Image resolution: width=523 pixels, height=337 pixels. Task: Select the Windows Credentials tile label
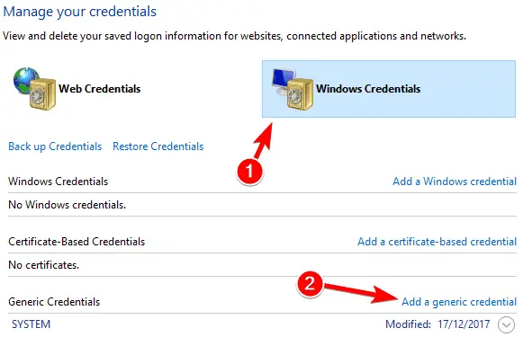coord(368,89)
